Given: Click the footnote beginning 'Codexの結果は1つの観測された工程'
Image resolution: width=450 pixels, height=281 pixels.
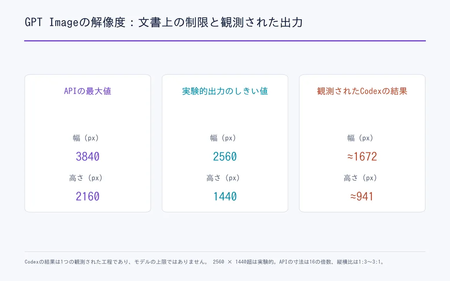Looking at the screenshot, I should (x=204, y=262).
